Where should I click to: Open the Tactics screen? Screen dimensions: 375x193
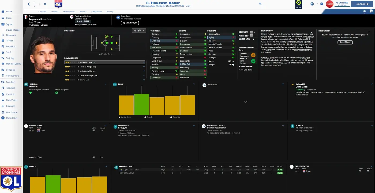point(10,41)
